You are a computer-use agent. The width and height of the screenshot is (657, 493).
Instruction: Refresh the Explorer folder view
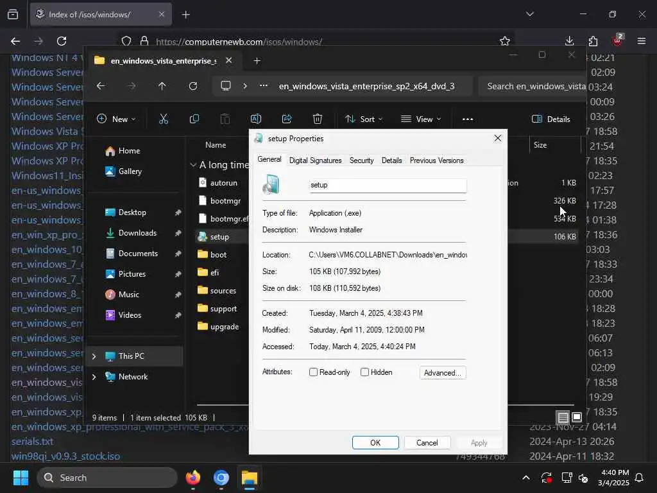point(192,86)
